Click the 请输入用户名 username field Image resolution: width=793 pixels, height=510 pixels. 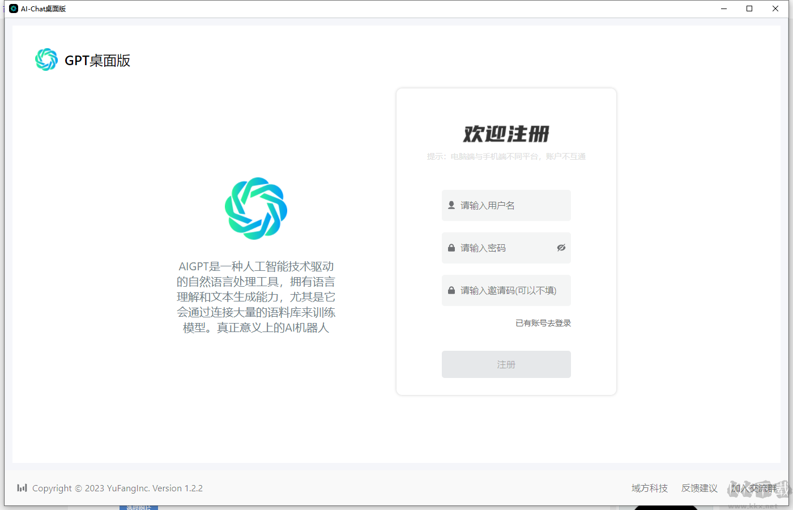pyautogui.click(x=506, y=205)
